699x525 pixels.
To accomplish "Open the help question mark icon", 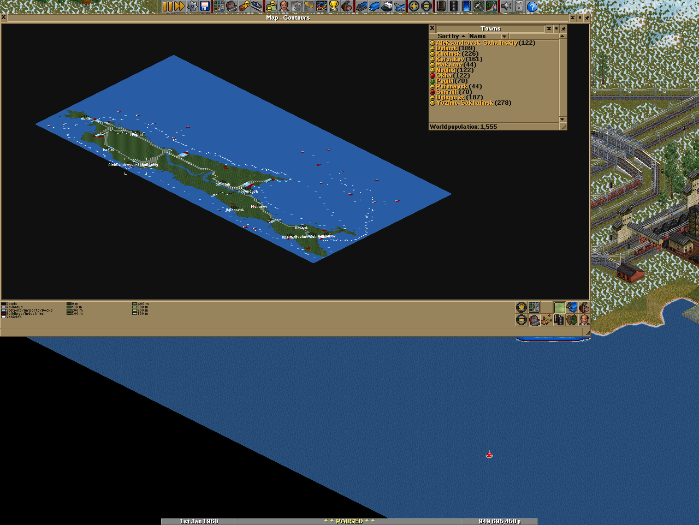I will point(532,7).
